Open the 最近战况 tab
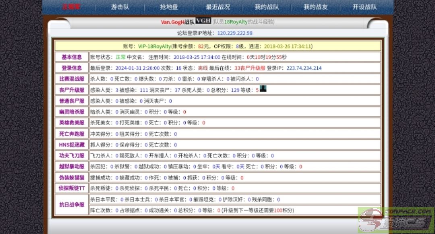 (x=218, y=7)
